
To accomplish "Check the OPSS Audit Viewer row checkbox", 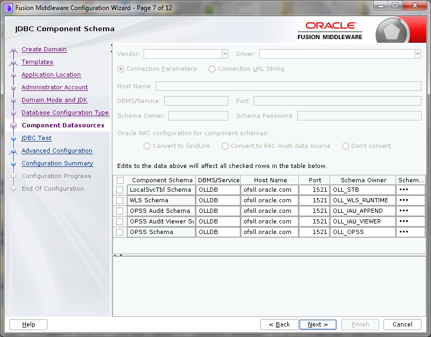I will pos(119,221).
